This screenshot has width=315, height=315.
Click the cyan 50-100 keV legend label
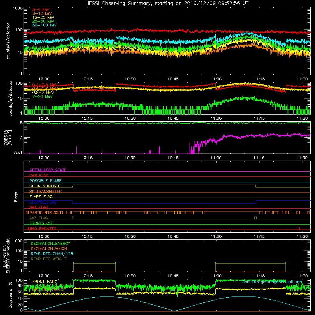coord(44,25)
